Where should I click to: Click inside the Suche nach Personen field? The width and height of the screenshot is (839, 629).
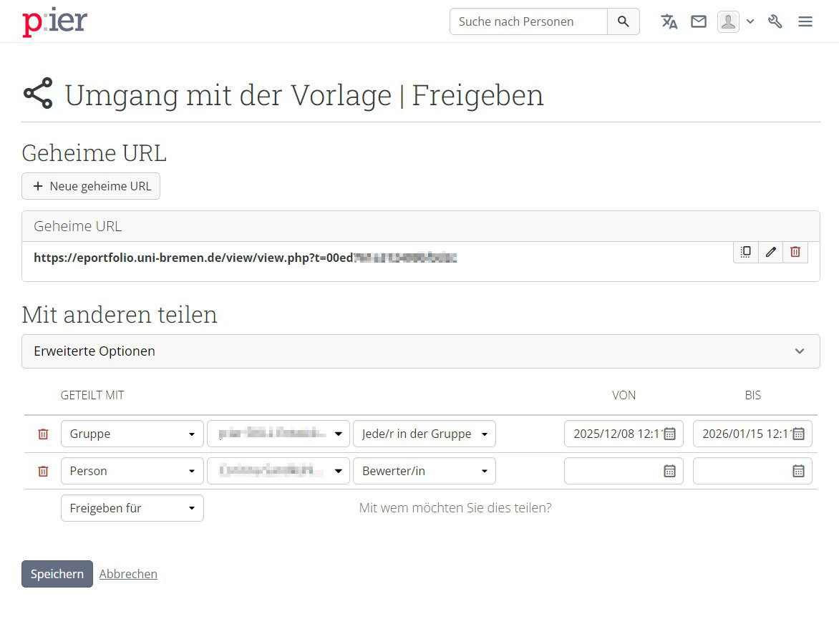click(x=528, y=21)
